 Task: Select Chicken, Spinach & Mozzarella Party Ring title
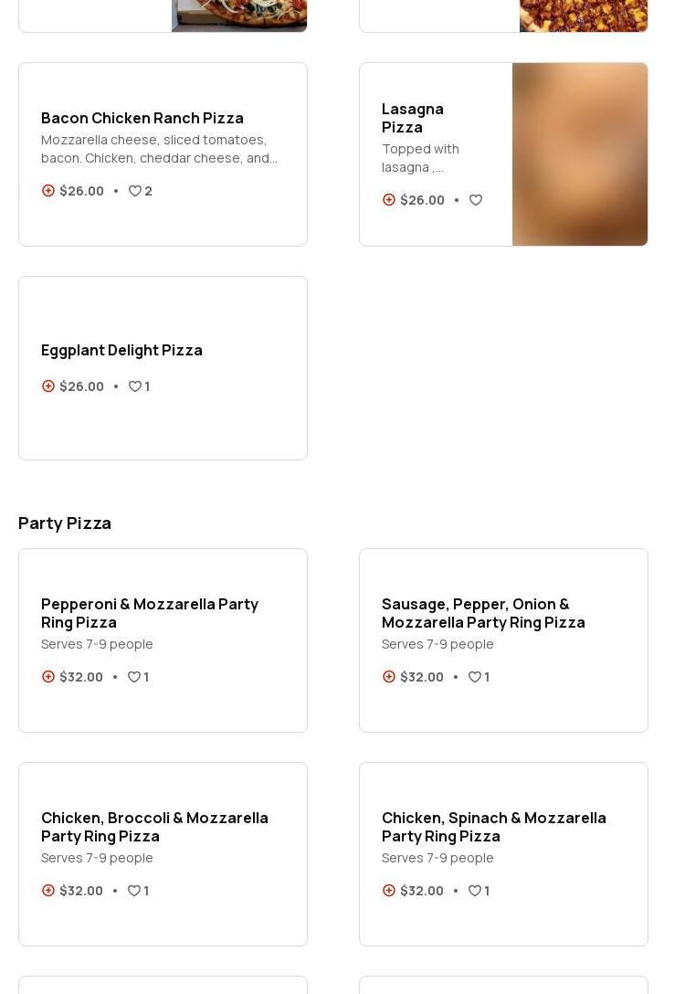click(493, 827)
